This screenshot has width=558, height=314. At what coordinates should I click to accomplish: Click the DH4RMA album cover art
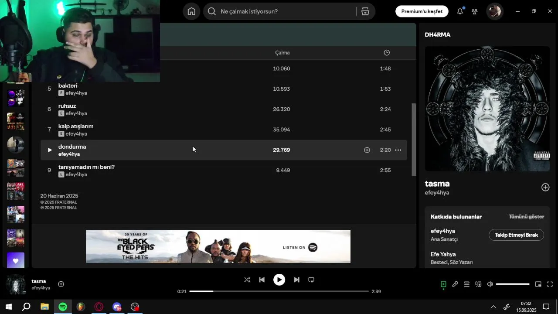pos(487,109)
